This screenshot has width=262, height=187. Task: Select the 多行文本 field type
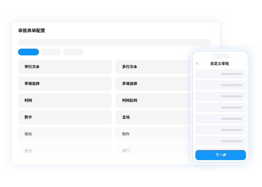pyautogui.click(x=153, y=67)
